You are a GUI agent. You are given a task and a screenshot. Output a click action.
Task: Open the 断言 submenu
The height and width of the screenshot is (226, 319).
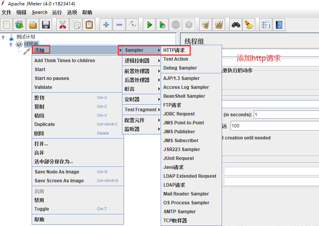tap(141, 89)
